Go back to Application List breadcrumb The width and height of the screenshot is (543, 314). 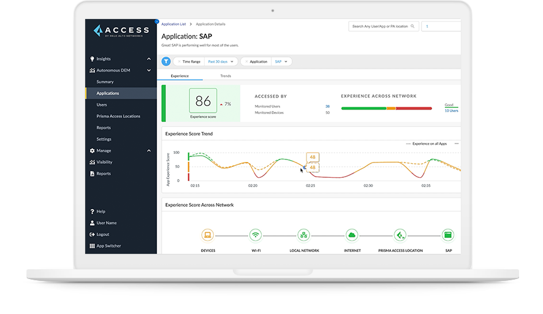coord(173,25)
